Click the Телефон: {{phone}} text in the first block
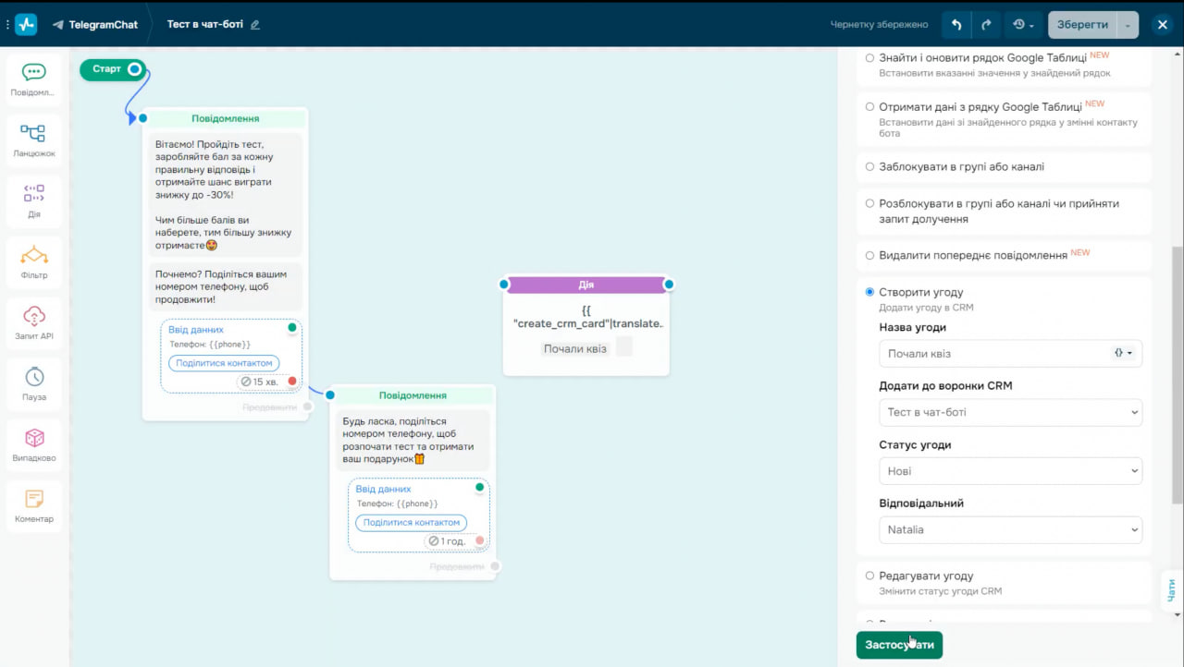 [x=210, y=345]
